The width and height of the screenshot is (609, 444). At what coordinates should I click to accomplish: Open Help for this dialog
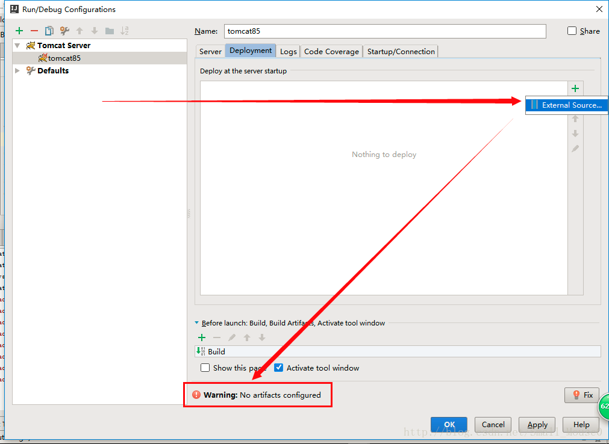tap(581, 425)
